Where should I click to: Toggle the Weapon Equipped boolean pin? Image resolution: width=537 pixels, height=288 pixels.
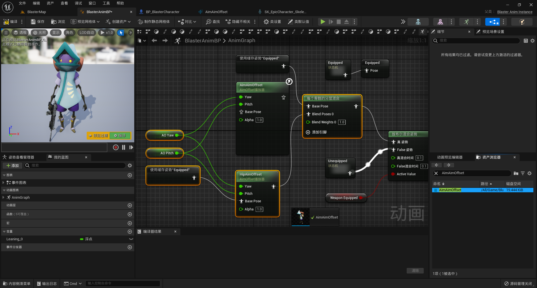tap(361, 198)
